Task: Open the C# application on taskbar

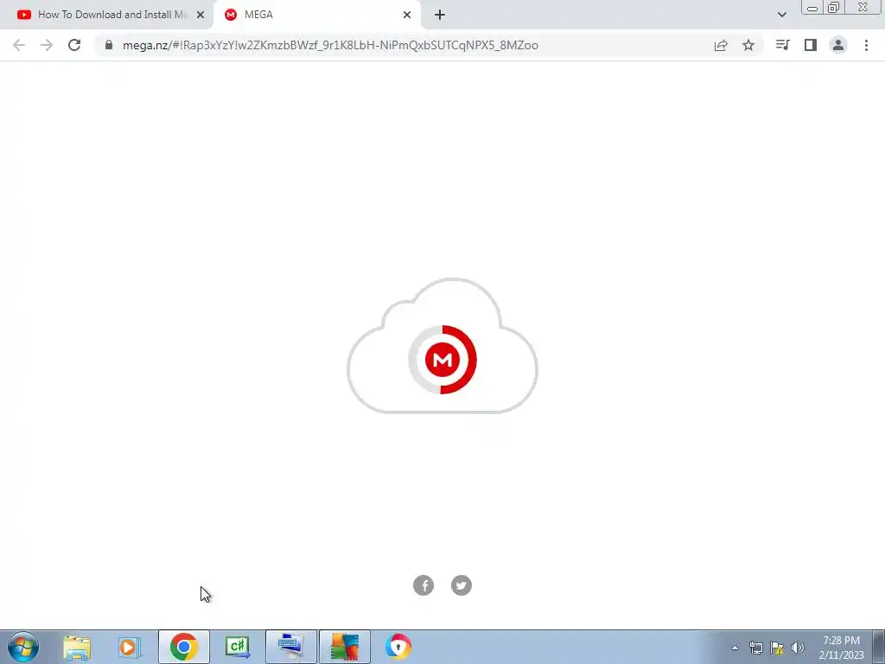Action: tap(238, 647)
